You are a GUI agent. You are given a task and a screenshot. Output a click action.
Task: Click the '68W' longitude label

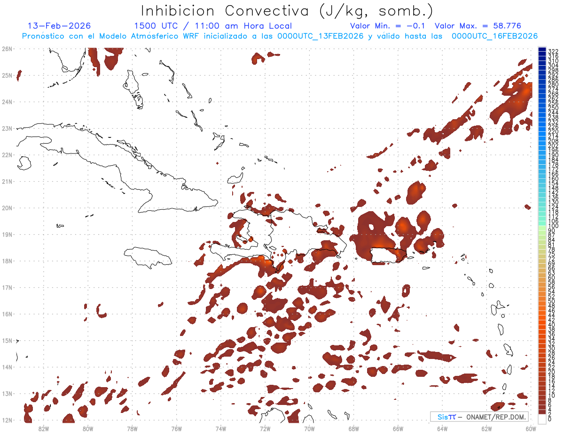(354, 428)
